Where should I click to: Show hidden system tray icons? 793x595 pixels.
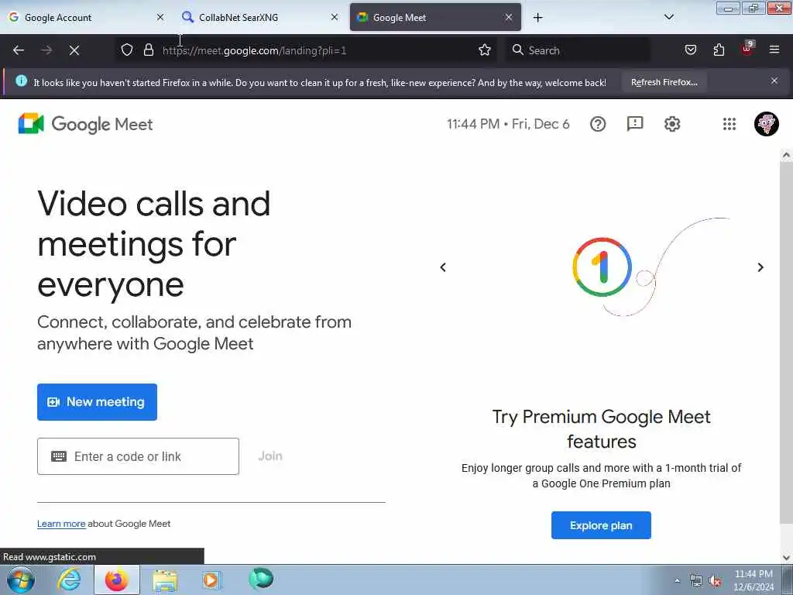(x=677, y=581)
